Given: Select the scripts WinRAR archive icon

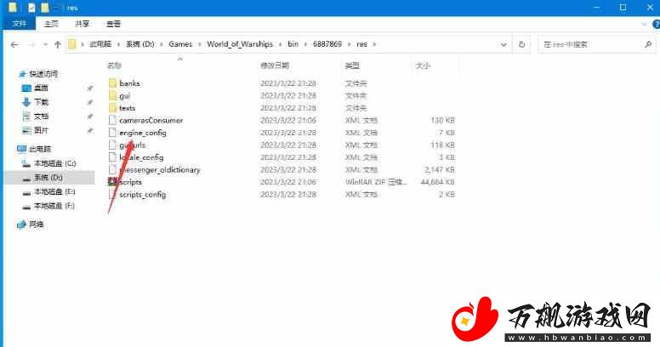Looking at the screenshot, I should point(112,182).
